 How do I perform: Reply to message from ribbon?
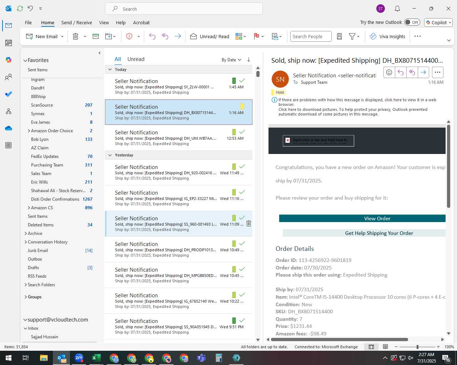[152, 36]
